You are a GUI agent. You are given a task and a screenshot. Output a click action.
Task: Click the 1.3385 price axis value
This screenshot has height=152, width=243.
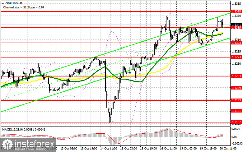coord(236,3)
